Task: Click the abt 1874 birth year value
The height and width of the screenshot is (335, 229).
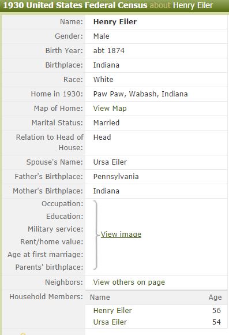Action: (x=109, y=51)
